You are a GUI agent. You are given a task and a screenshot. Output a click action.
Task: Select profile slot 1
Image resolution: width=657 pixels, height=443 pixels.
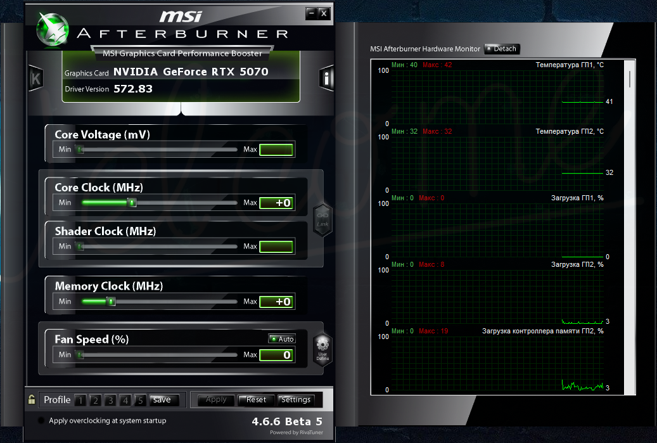[x=80, y=401]
